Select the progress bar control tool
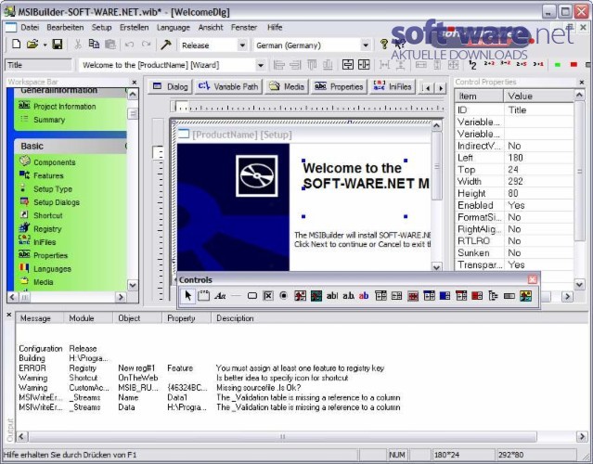Viewport: 593px width, 464px height. point(509,296)
